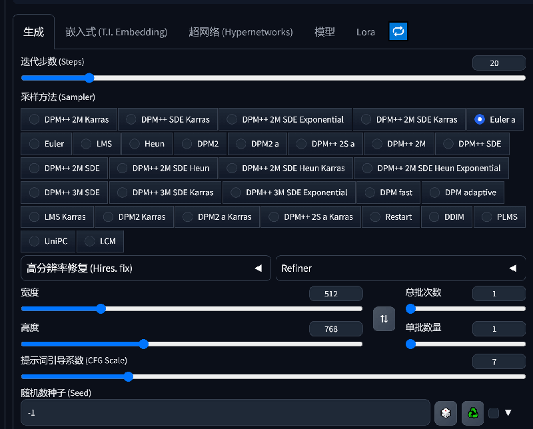Swap width and height with arrows button
This screenshot has height=429, width=533.
point(384,318)
